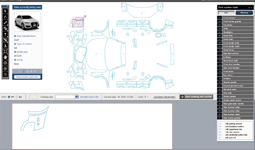Go to page 3 of path data
The height and width of the screenshot is (150, 255).
tap(28, 71)
